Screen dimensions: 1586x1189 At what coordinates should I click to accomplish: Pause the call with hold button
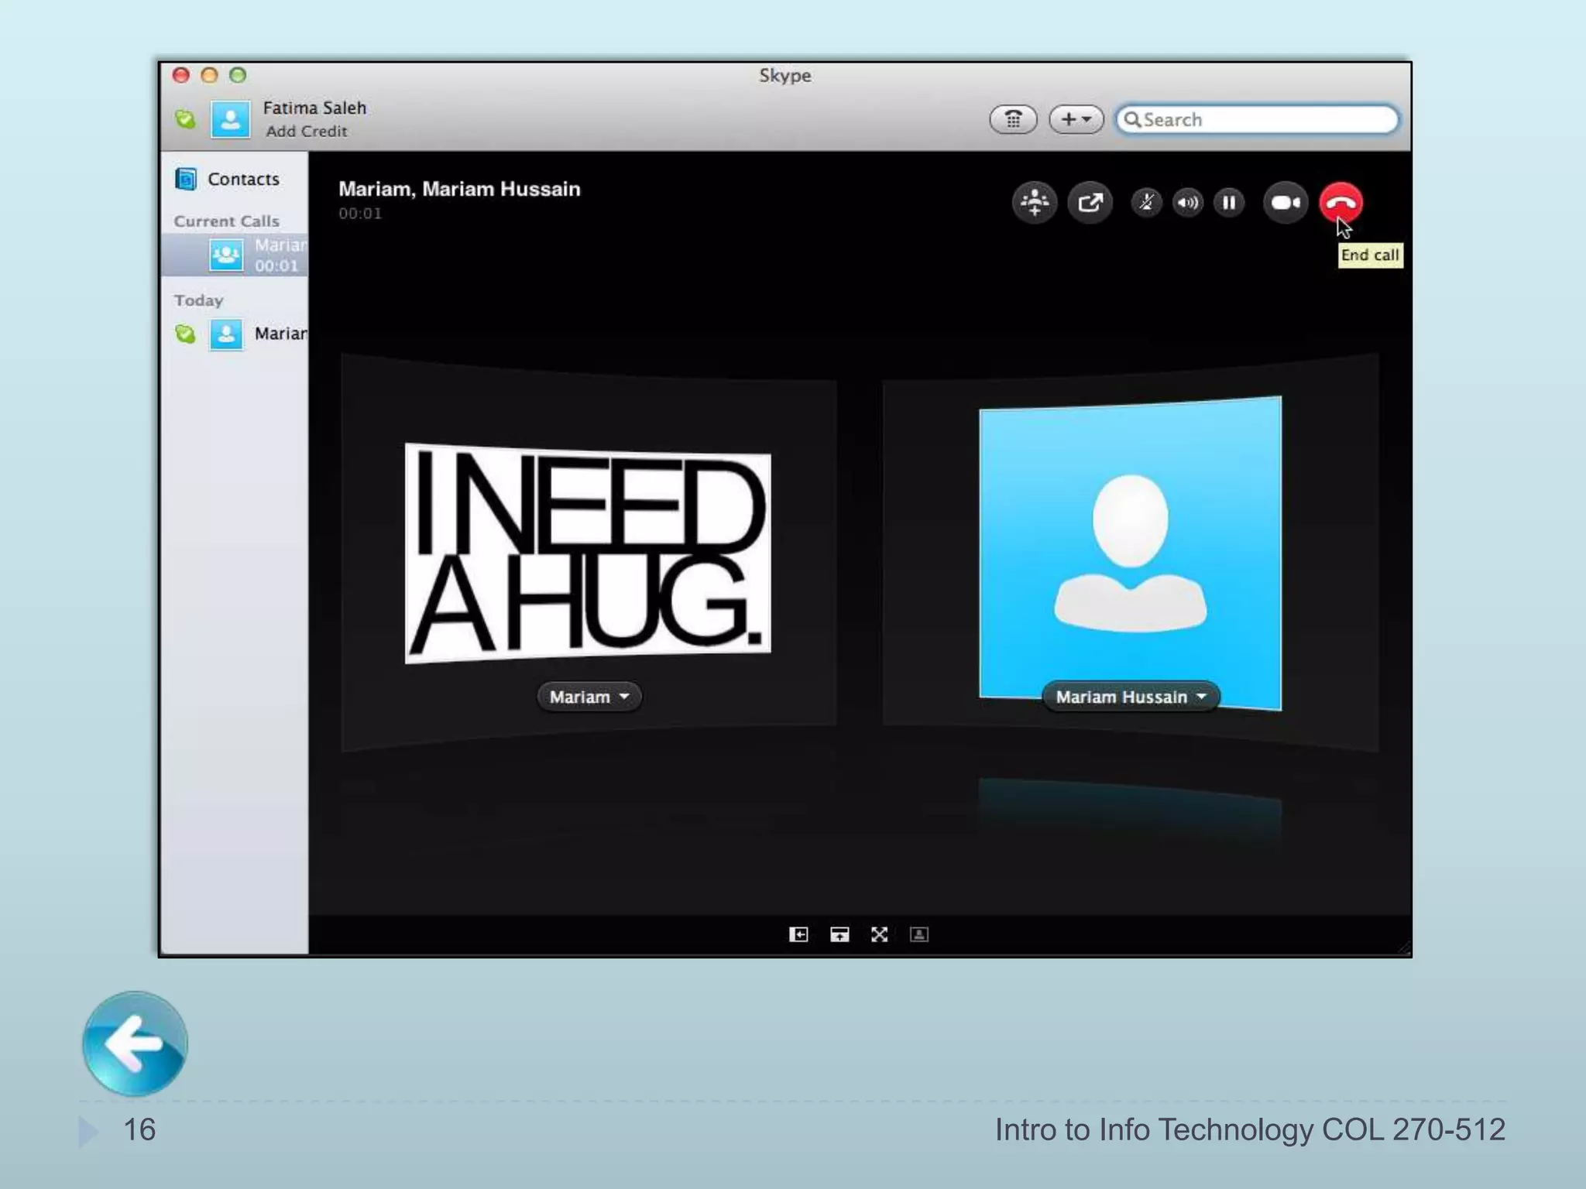1228,203
